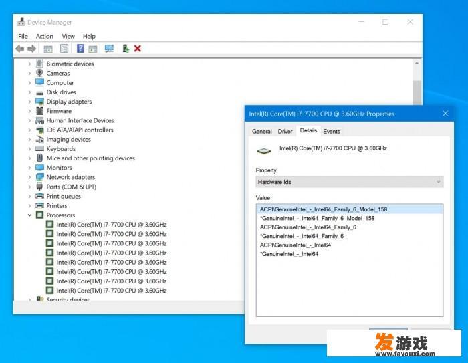Select the Monitors tree item label
Viewport: 468px width, 363px height.
59,168
